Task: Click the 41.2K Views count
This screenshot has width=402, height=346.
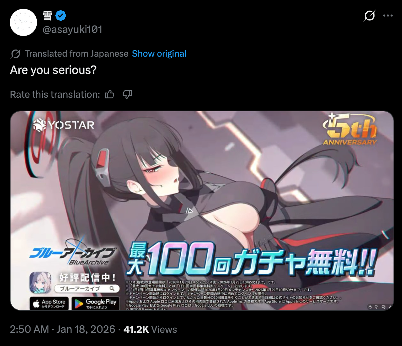Action: point(150,329)
